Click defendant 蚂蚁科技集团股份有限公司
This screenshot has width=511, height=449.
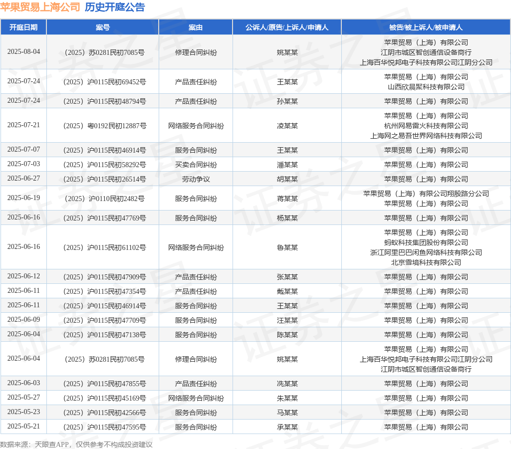[426, 242]
